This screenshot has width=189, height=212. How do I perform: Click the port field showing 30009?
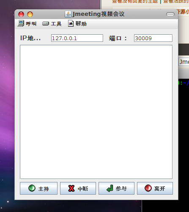tap(153, 38)
